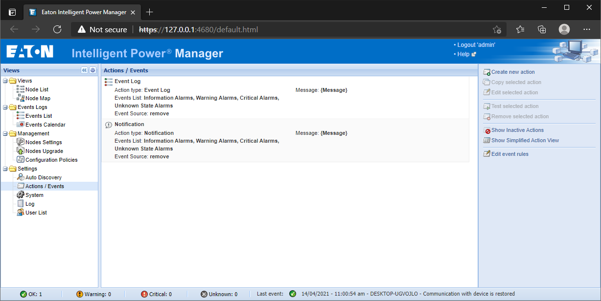601x301 pixels.
Task: Select the Event Log action title
Action: 127,81
